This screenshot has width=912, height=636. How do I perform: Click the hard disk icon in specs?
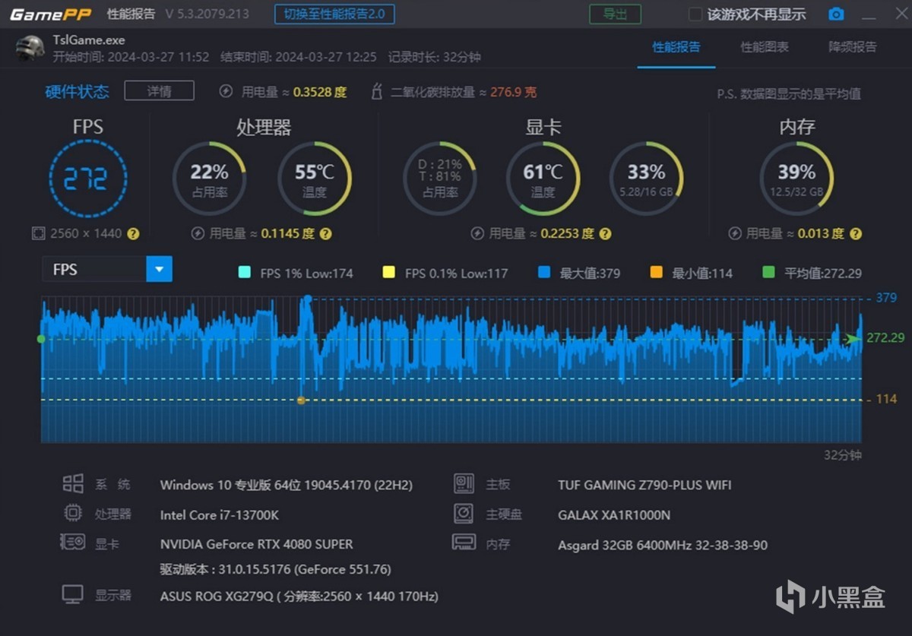pyautogui.click(x=464, y=514)
